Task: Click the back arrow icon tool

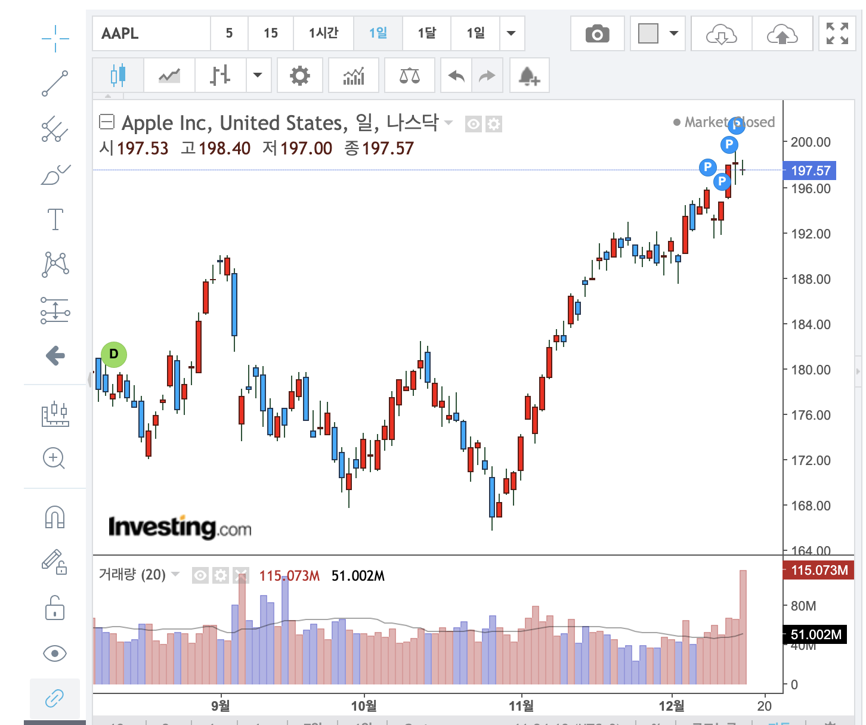Action: pos(55,356)
